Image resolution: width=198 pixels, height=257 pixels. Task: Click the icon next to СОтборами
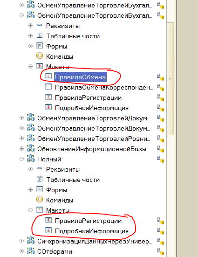click(31, 251)
